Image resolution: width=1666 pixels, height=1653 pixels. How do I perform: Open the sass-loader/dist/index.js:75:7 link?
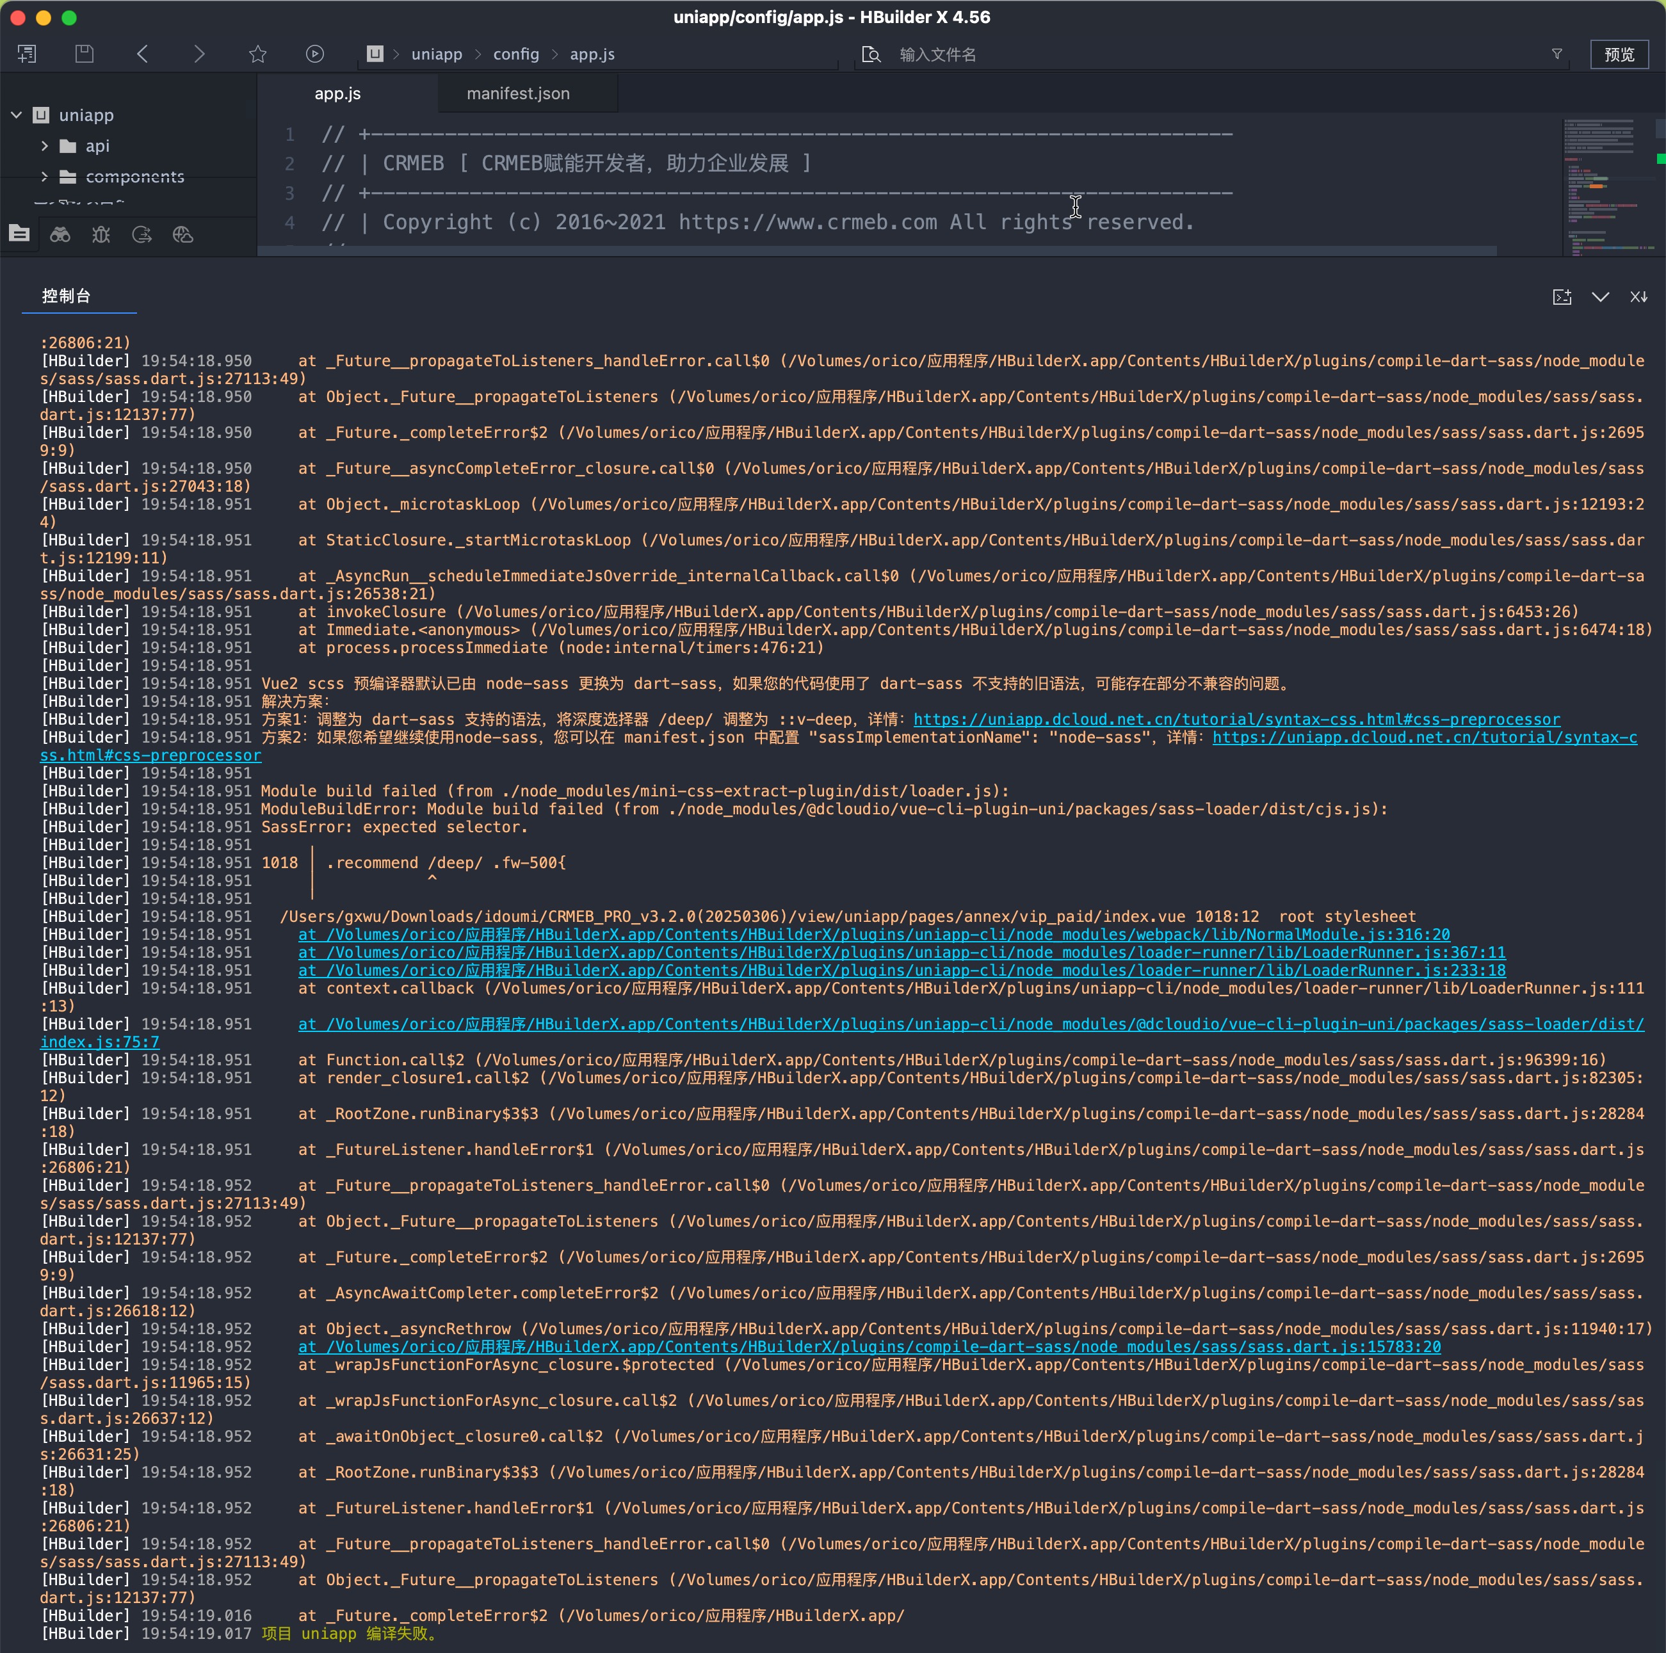(x=971, y=1024)
